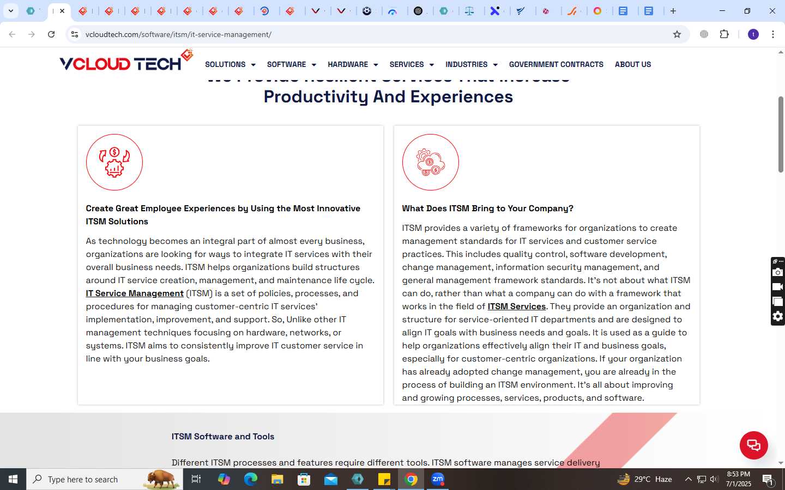
Task: Open Microsoft Store from the taskbar
Action: (304, 479)
